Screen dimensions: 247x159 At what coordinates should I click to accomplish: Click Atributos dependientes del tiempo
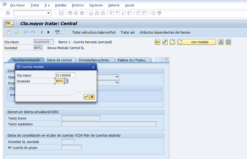click(x=165, y=32)
